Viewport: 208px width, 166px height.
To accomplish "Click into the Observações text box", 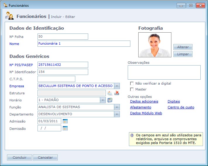I will point(164,72).
